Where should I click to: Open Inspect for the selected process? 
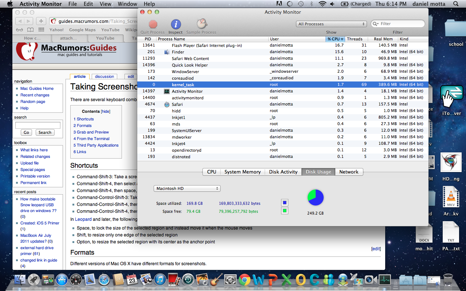coord(176,24)
